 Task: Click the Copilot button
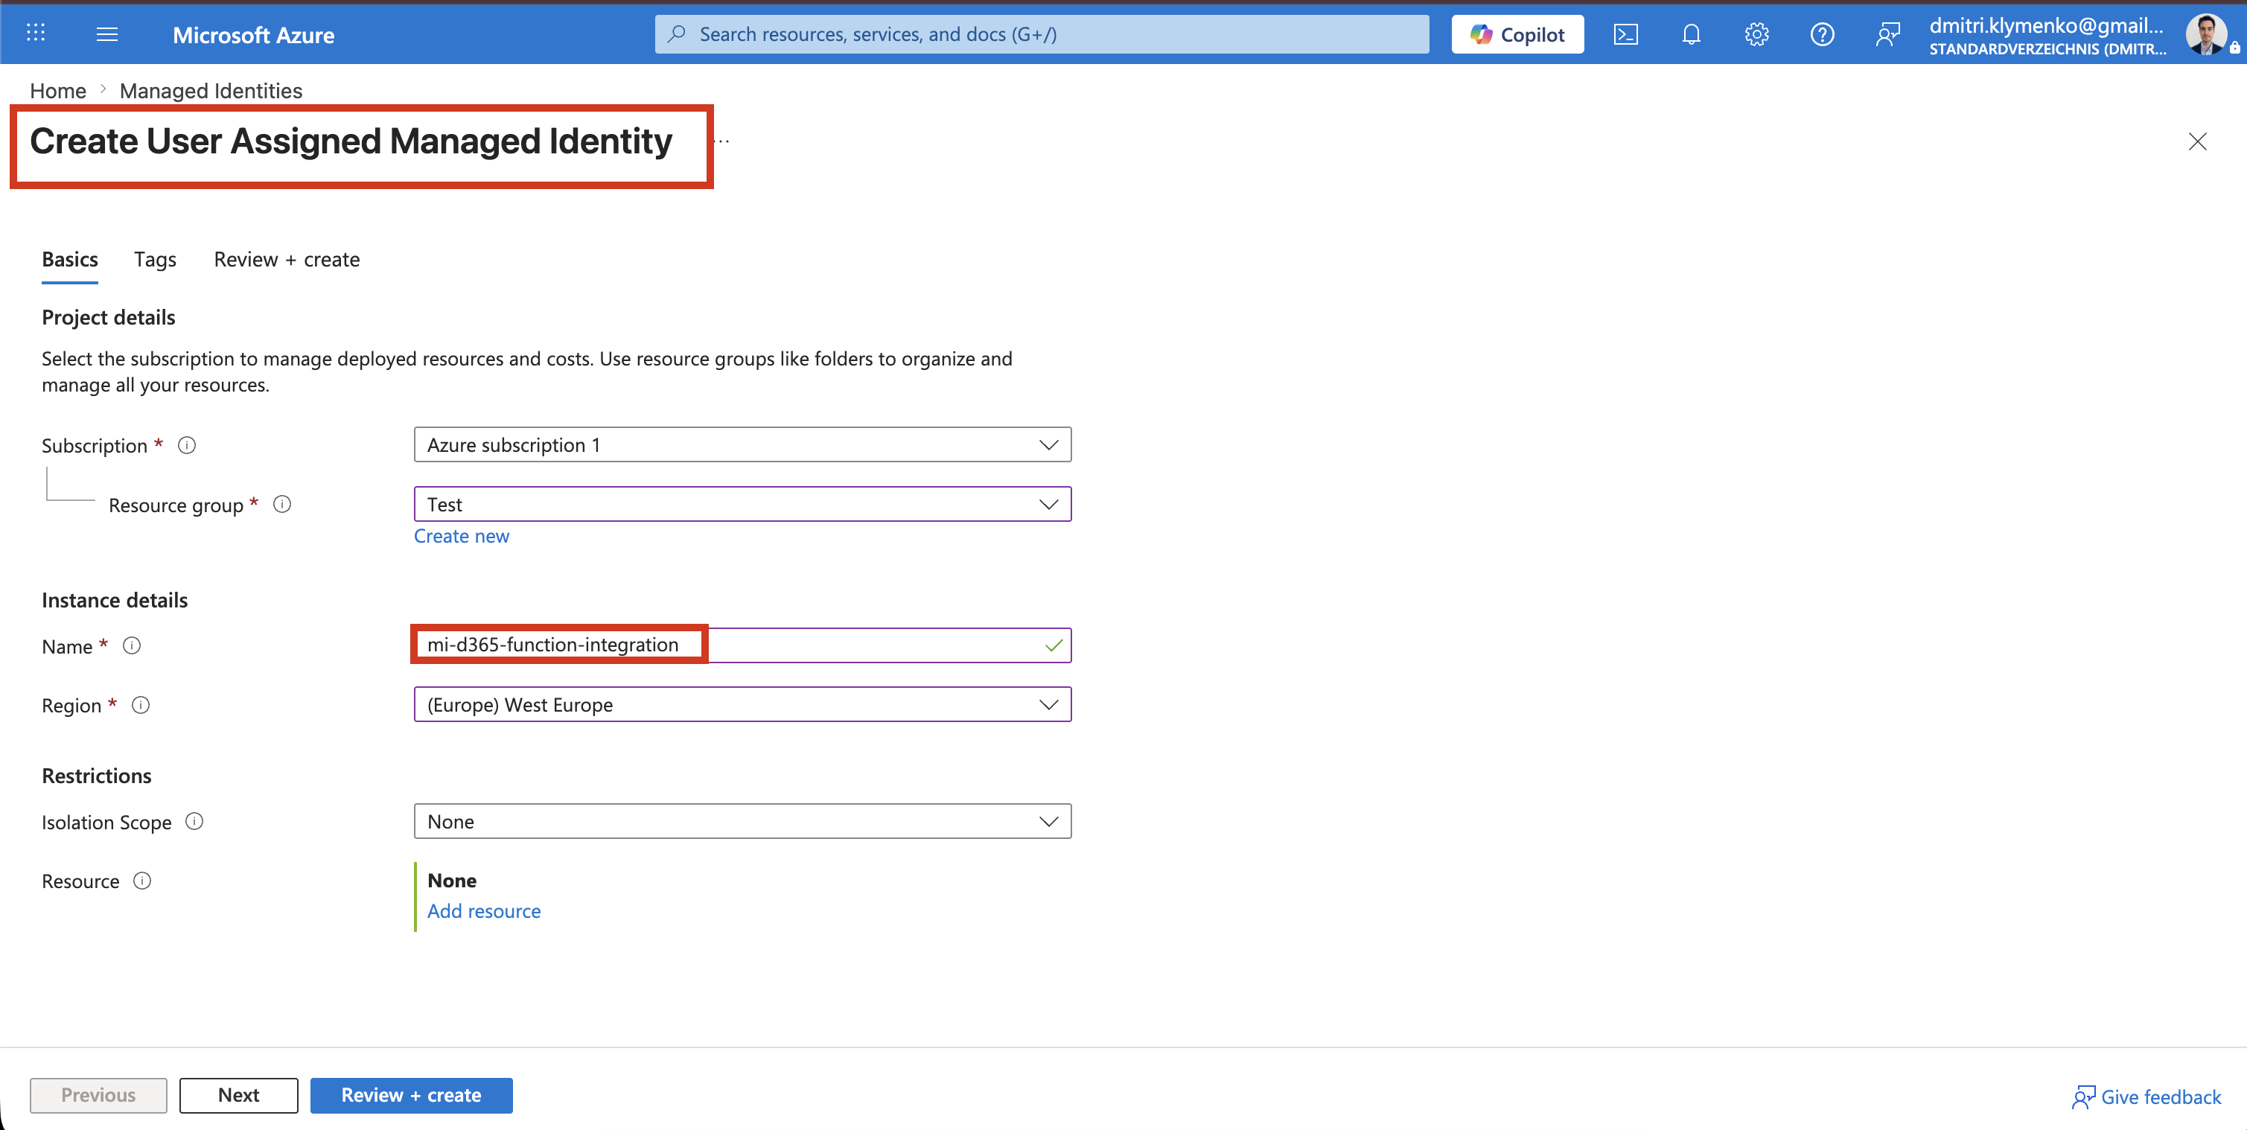1517,34
